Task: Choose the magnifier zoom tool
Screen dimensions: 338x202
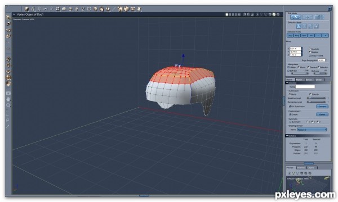Action: [8, 105]
